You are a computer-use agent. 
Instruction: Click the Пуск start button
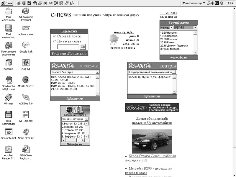pos(6,3)
